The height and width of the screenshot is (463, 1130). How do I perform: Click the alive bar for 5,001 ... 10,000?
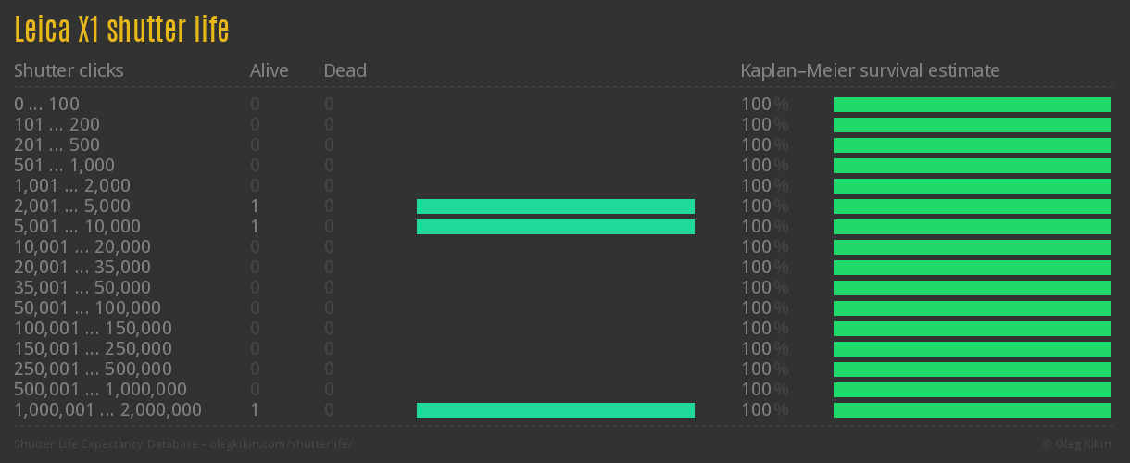(556, 227)
